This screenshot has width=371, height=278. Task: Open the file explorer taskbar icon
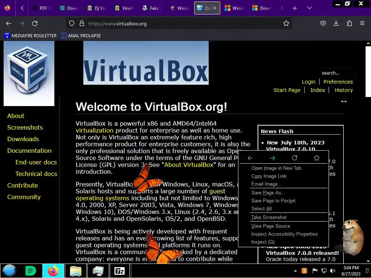click(x=76, y=271)
